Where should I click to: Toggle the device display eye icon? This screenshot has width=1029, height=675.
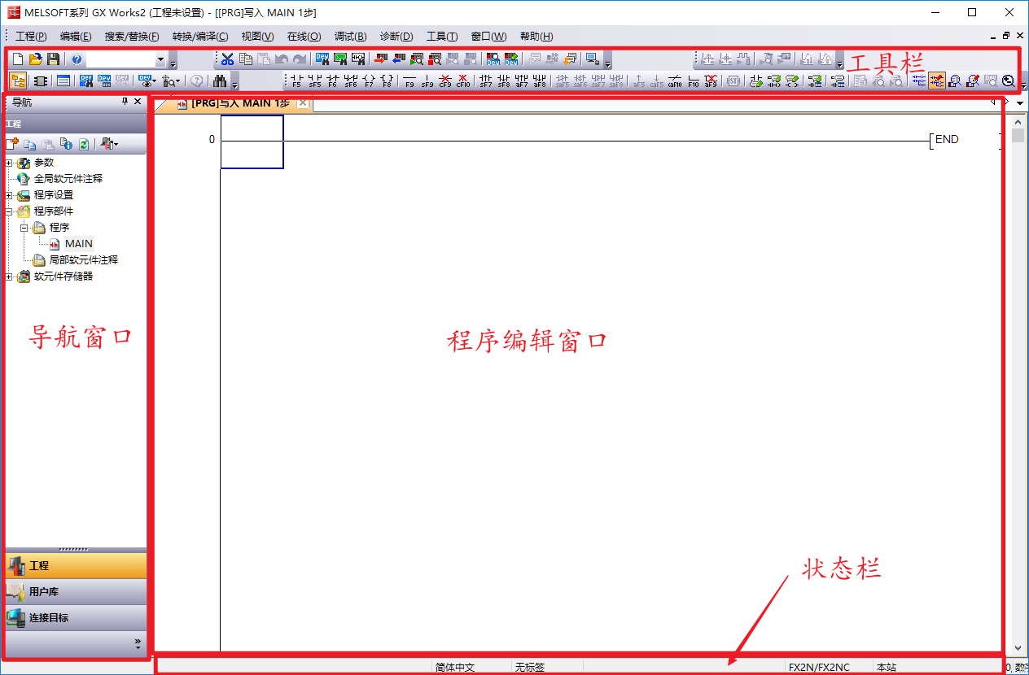click(x=146, y=80)
